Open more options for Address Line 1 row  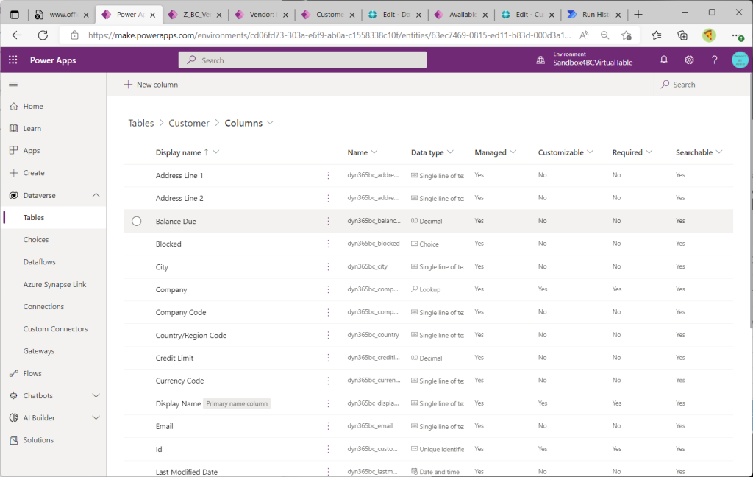(x=329, y=175)
